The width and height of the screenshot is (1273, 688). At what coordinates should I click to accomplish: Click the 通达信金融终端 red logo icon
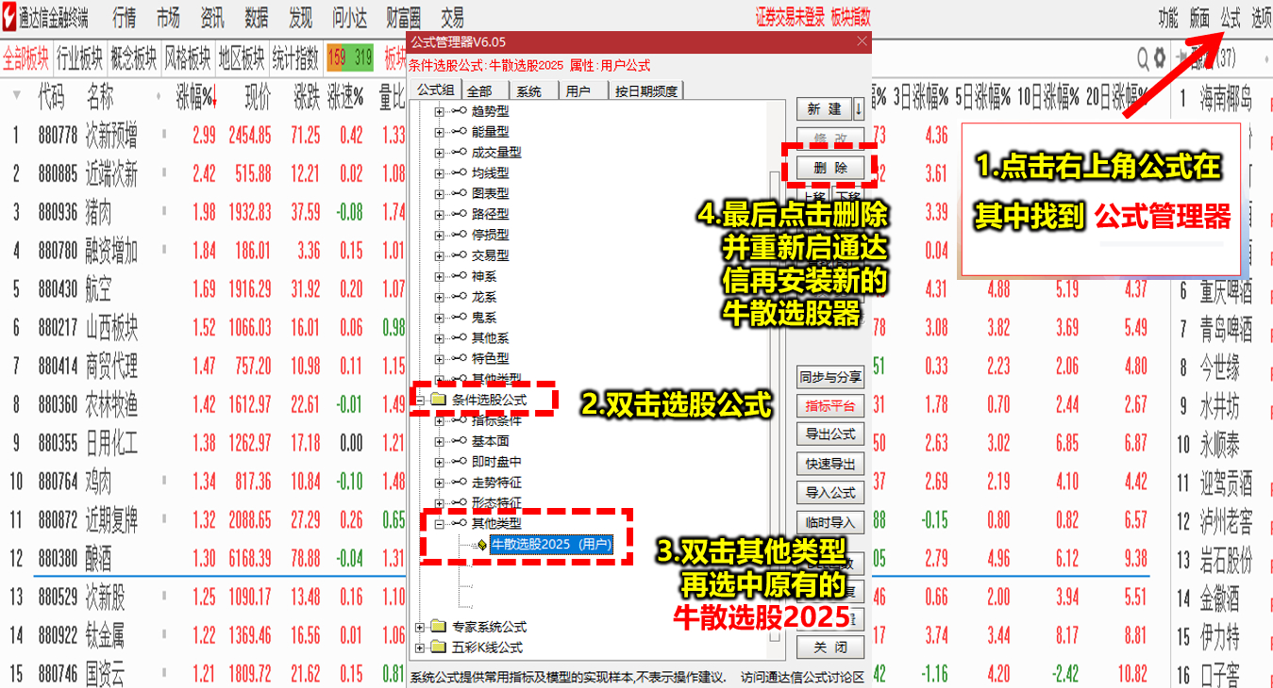[8, 16]
